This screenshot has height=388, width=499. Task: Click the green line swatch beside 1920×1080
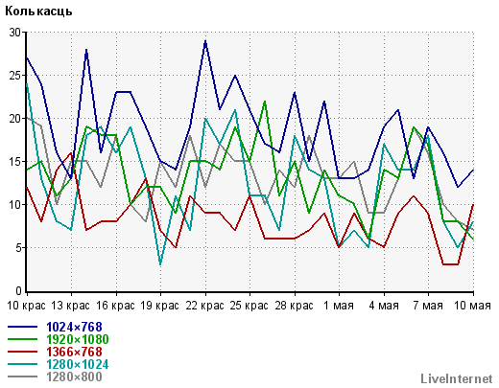[22, 339]
